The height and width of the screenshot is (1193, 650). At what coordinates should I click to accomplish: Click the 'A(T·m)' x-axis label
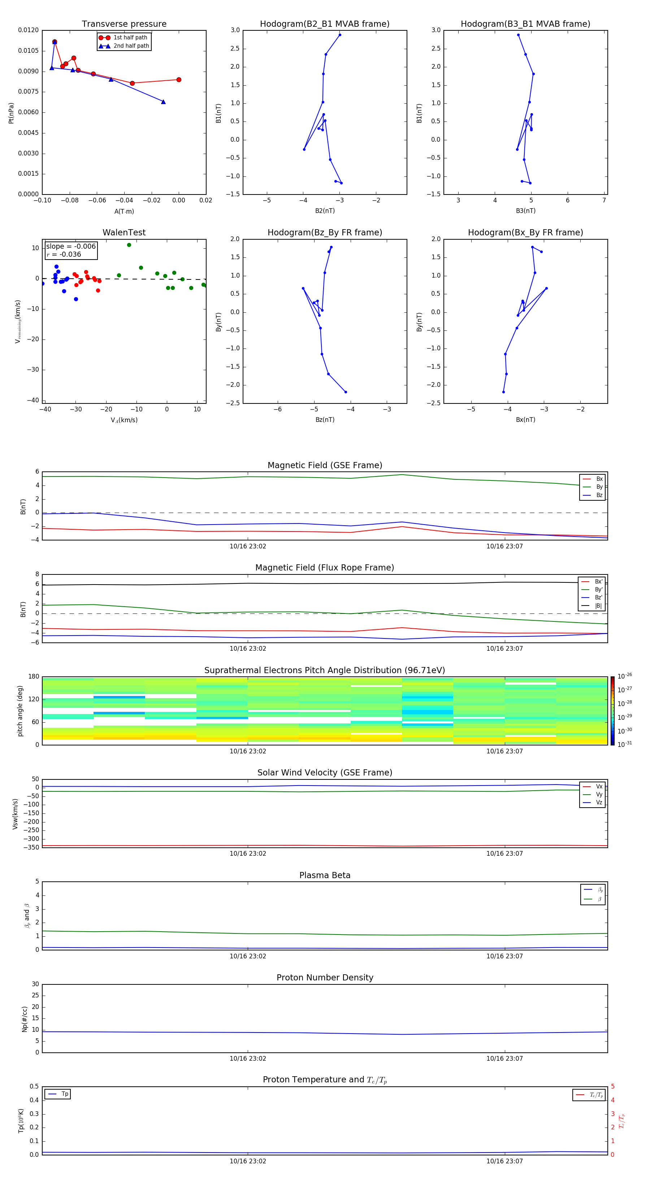(x=124, y=211)
